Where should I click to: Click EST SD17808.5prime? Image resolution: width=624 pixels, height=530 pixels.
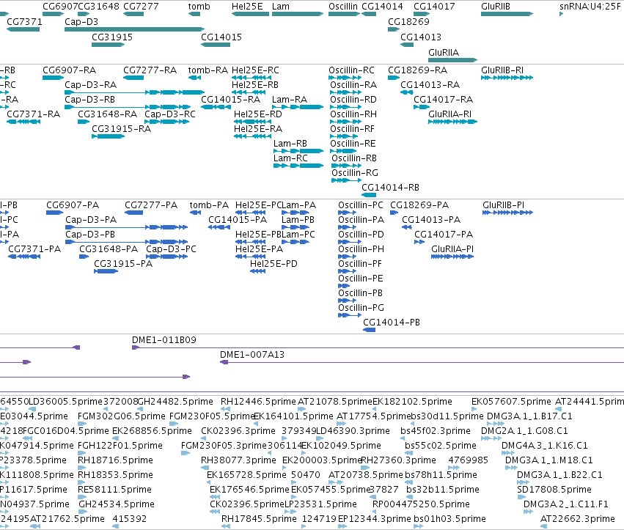(521, 497)
